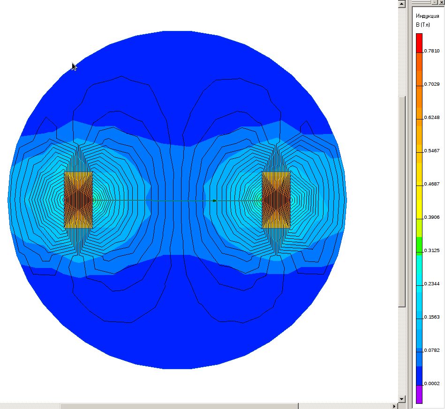Select legend value 0.2344
445x409 pixels.
click(432, 283)
